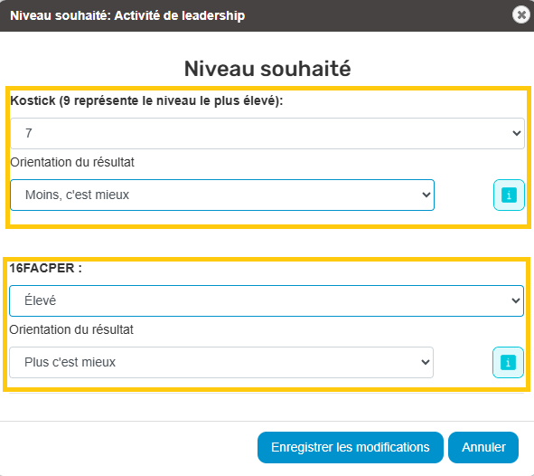534x476 pixels.
Task: Click the "16FACPER :" label
Action: (x=46, y=269)
